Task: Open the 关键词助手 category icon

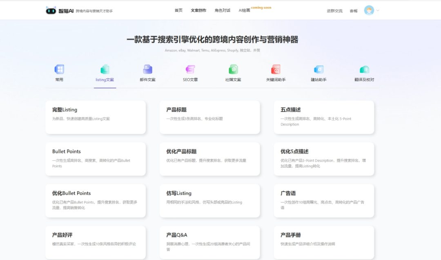Action: tap(276, 70)
